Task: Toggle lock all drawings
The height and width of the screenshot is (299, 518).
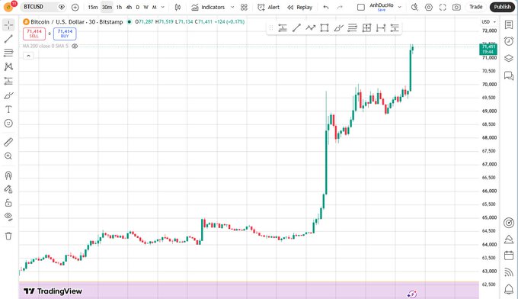Action: point(8,203)
